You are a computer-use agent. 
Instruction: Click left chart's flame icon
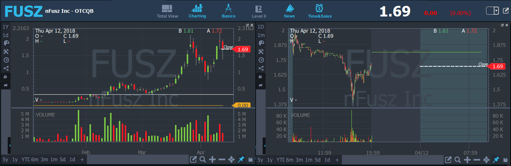pyautogui.click(x=6, y=77)
